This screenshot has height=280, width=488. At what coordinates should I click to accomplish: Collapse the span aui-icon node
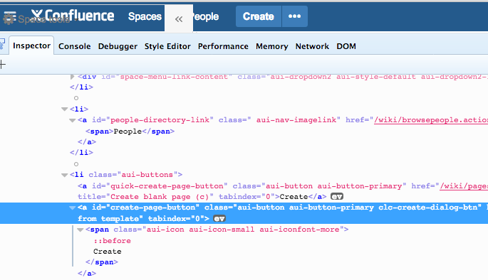coord(81,230)
